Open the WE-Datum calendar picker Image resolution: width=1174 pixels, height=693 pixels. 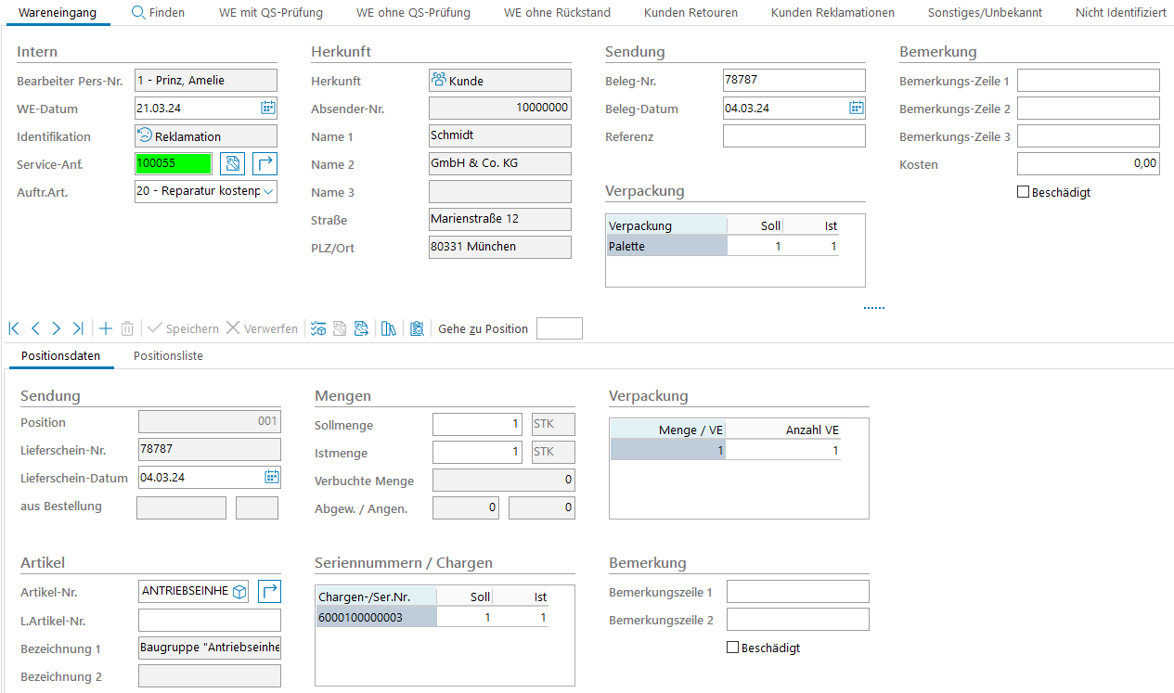click(267, 109)
